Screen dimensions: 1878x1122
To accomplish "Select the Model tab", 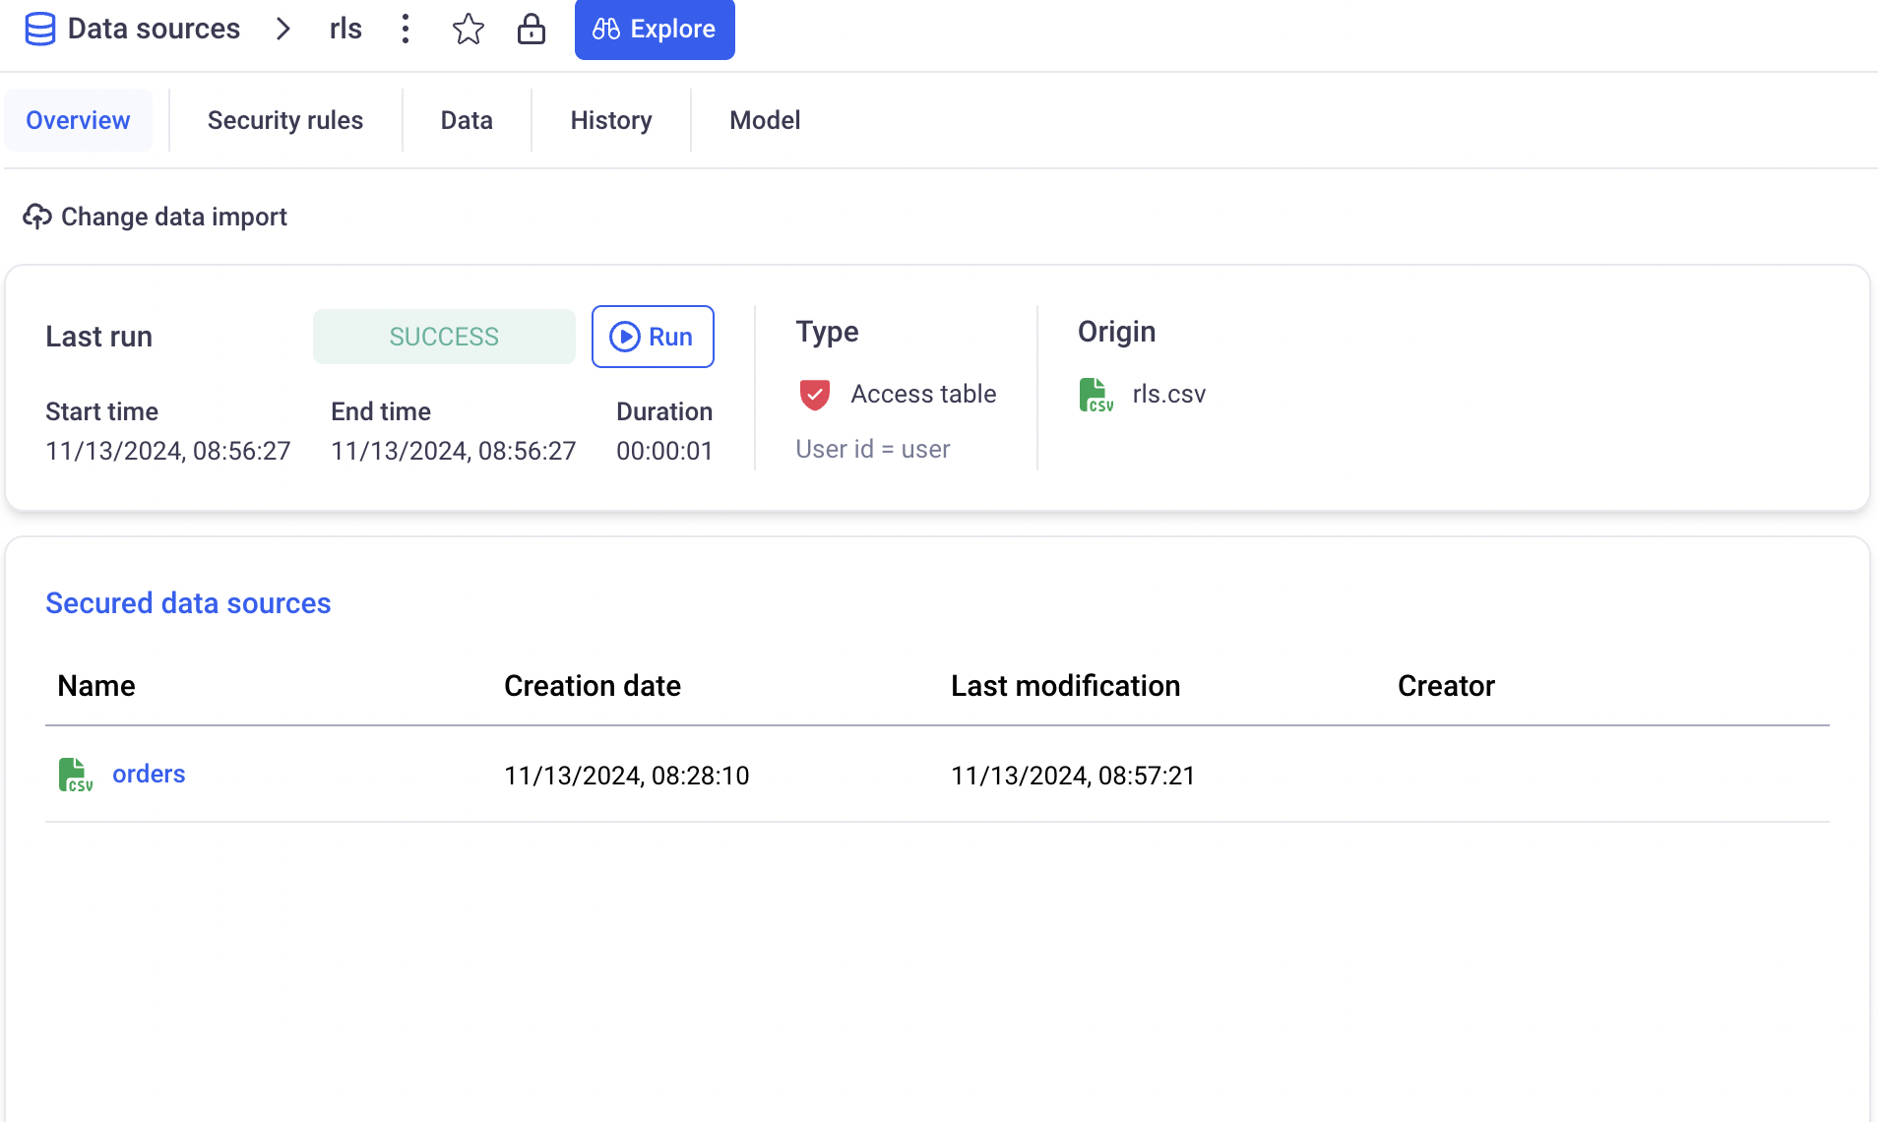I will pyautogui.click(x=765, y=120).
